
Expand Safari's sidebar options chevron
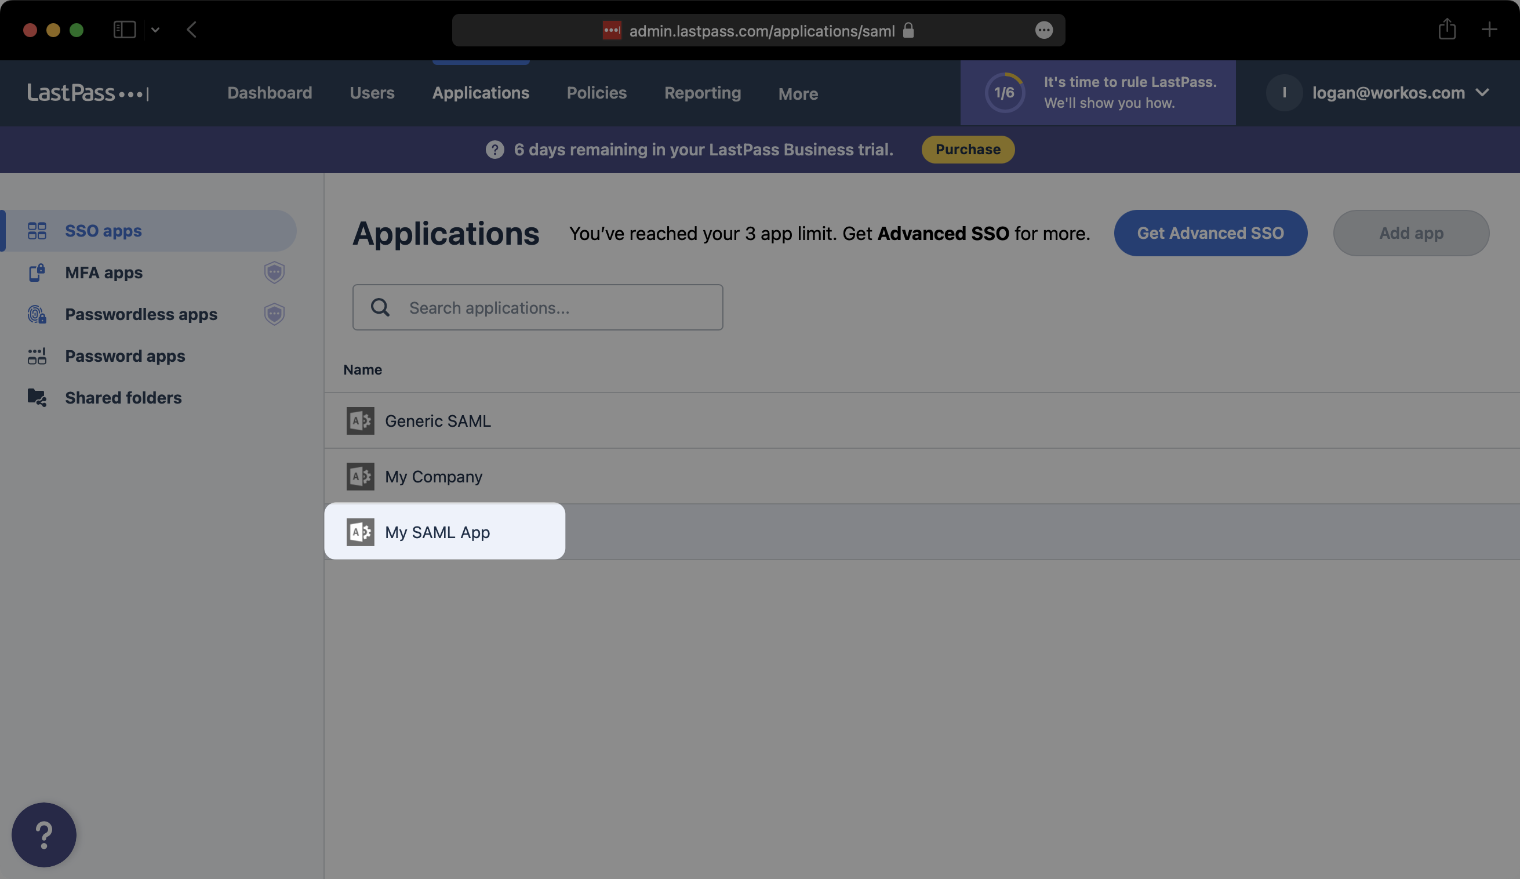tap(155, 30)
